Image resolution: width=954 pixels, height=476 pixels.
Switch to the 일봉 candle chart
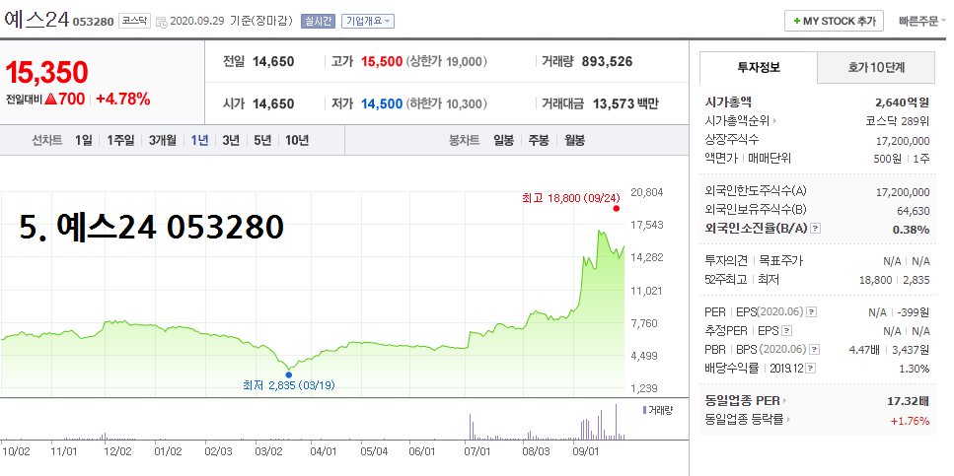[x=504, y=140]
